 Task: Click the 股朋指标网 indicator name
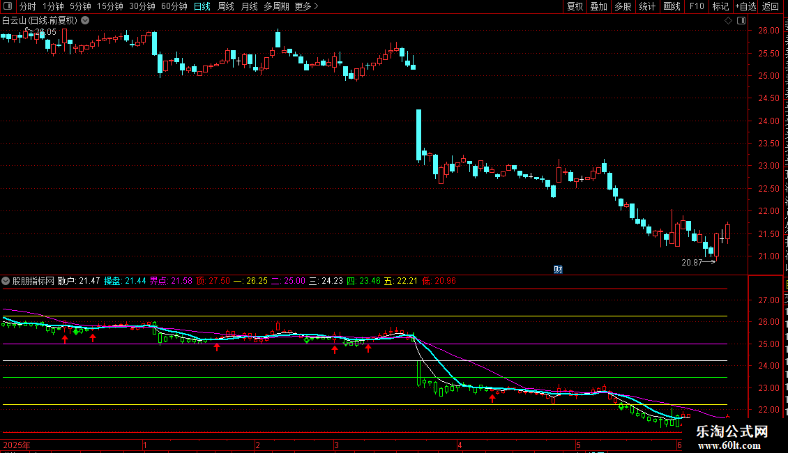33,282
